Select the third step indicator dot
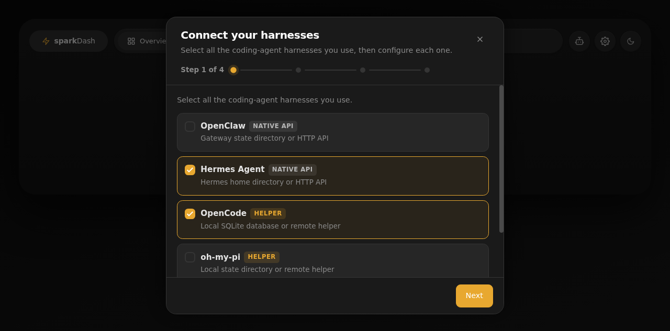670x331 pixels. click(x=363, y=70)
